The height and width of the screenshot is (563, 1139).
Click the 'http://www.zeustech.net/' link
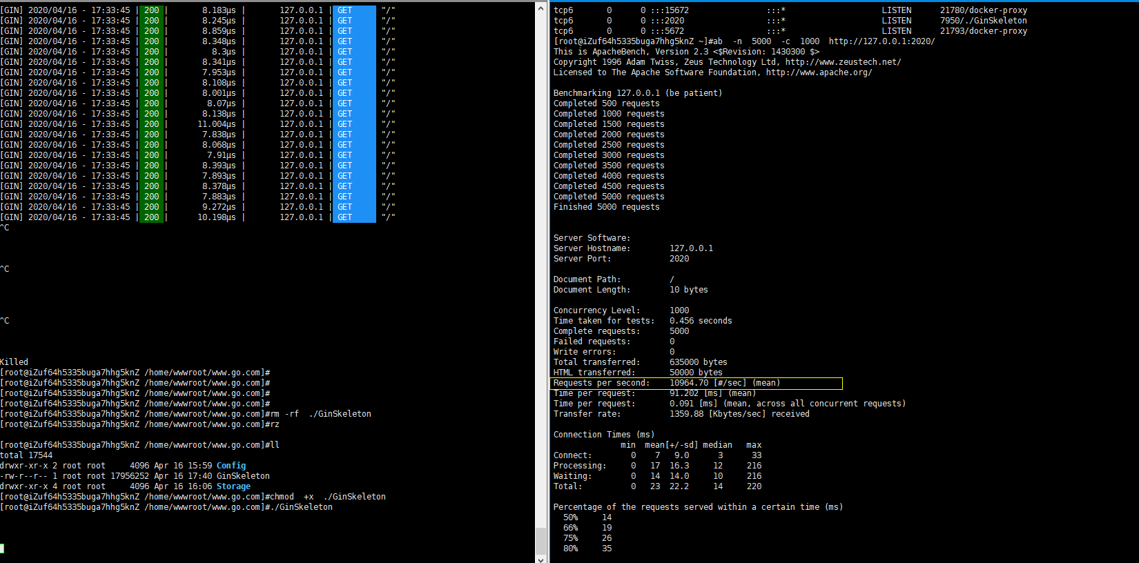[x=844, y=62]
